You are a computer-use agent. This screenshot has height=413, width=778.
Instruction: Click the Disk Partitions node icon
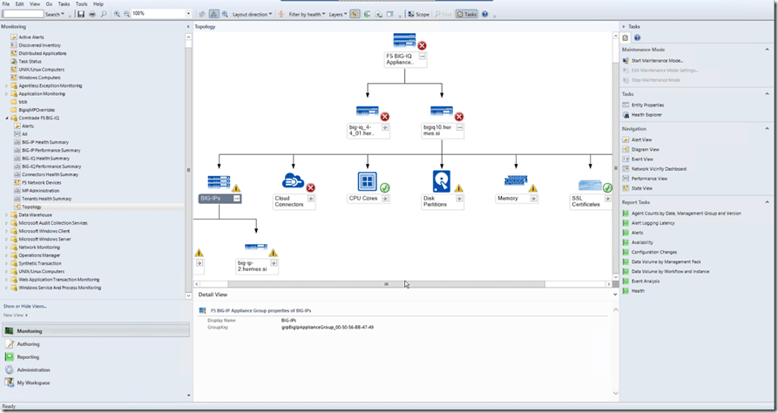pos(442,180)
